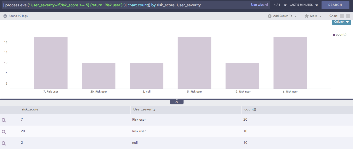Open the Column chart type dropdown
The image size is (353, 149).
coord(341,22)
